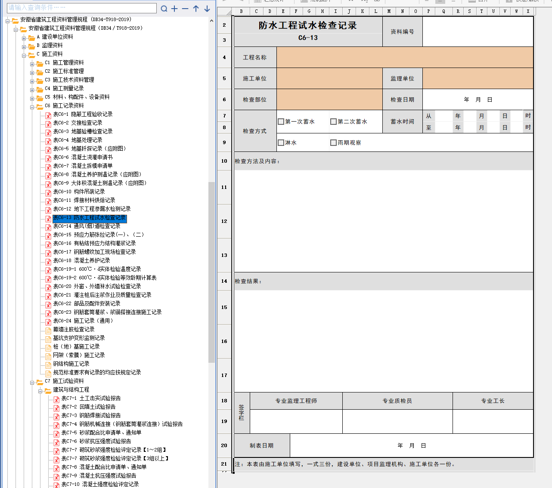Check the 第一次蓄水 checkbox
The height and width of the screenshot is (488, 552).
281,122
